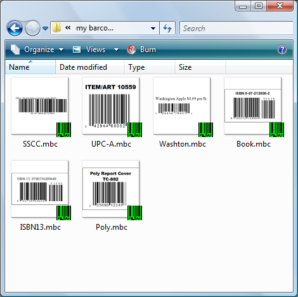Open the Help question mark icon

[282, 49]
